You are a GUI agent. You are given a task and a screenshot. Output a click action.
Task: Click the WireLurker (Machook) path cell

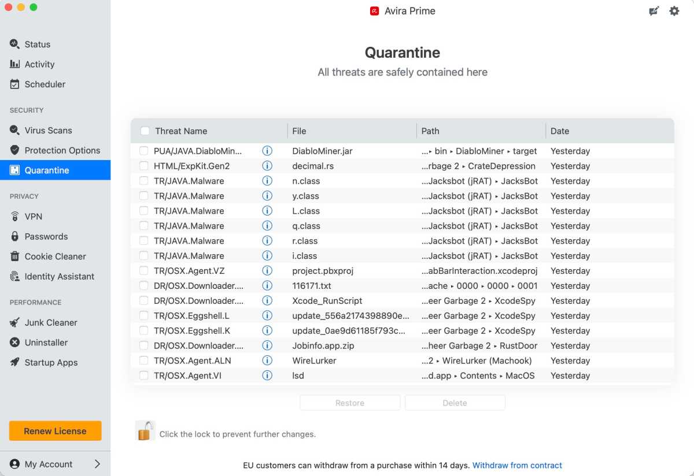[x=477, y=360]
